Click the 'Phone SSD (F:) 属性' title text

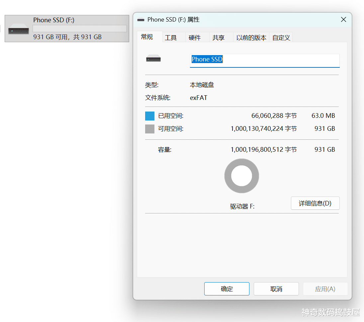(173, 20)
